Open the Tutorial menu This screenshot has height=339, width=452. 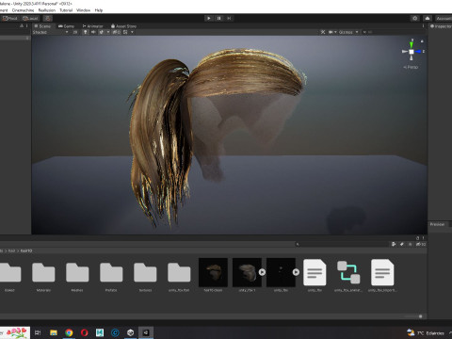[x=66, y=10]
